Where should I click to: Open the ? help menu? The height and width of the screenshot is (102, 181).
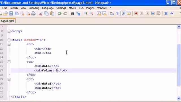click(110, 8)
